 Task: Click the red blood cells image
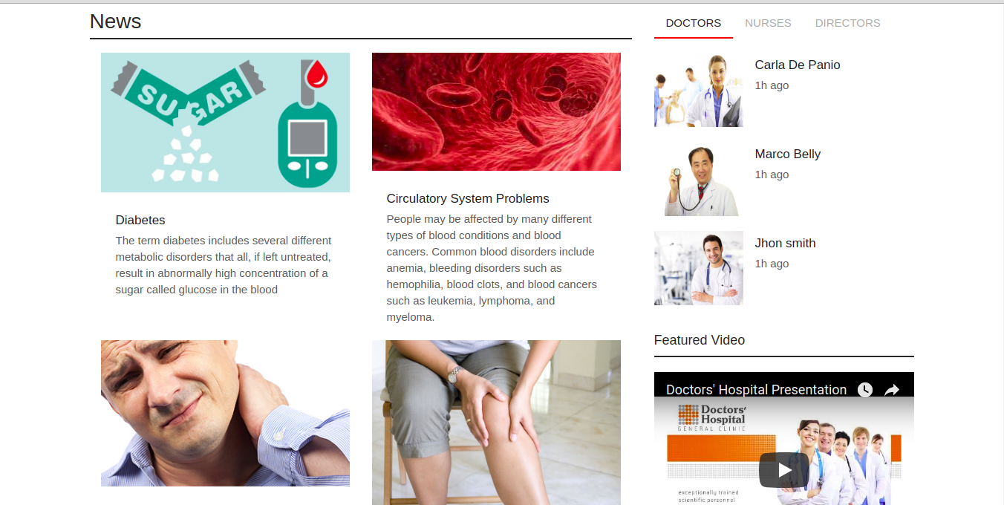pos(496,111)
